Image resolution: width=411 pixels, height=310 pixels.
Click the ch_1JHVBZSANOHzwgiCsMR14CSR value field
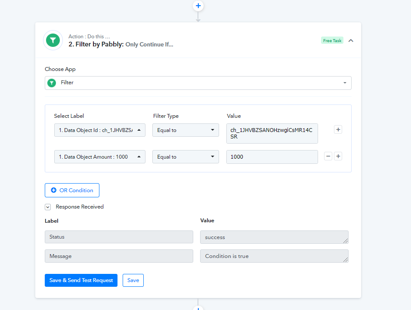pyautogui.click(x=272, y=133)
